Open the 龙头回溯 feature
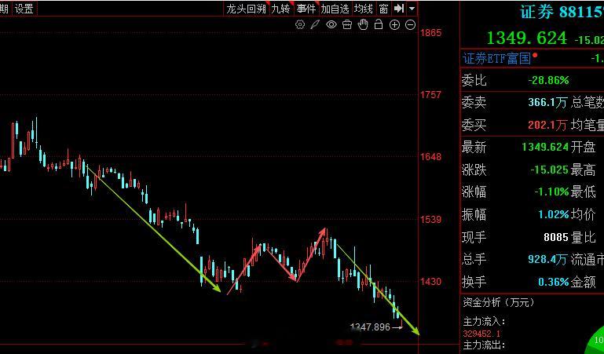This screenshot has height=354, width=604. coord(246,9)
